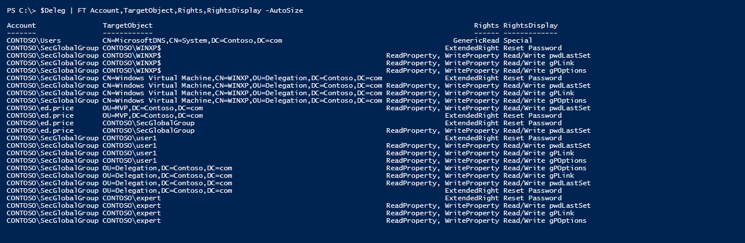Click the Account column header
Viewport: 745px width, 243px height.
click(21, 26)
